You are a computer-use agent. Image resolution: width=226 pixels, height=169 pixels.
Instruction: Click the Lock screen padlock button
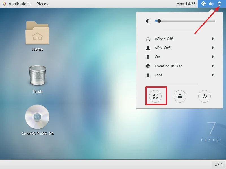180,96
